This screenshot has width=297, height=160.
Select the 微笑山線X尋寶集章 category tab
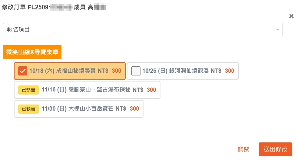pos(32,52)
